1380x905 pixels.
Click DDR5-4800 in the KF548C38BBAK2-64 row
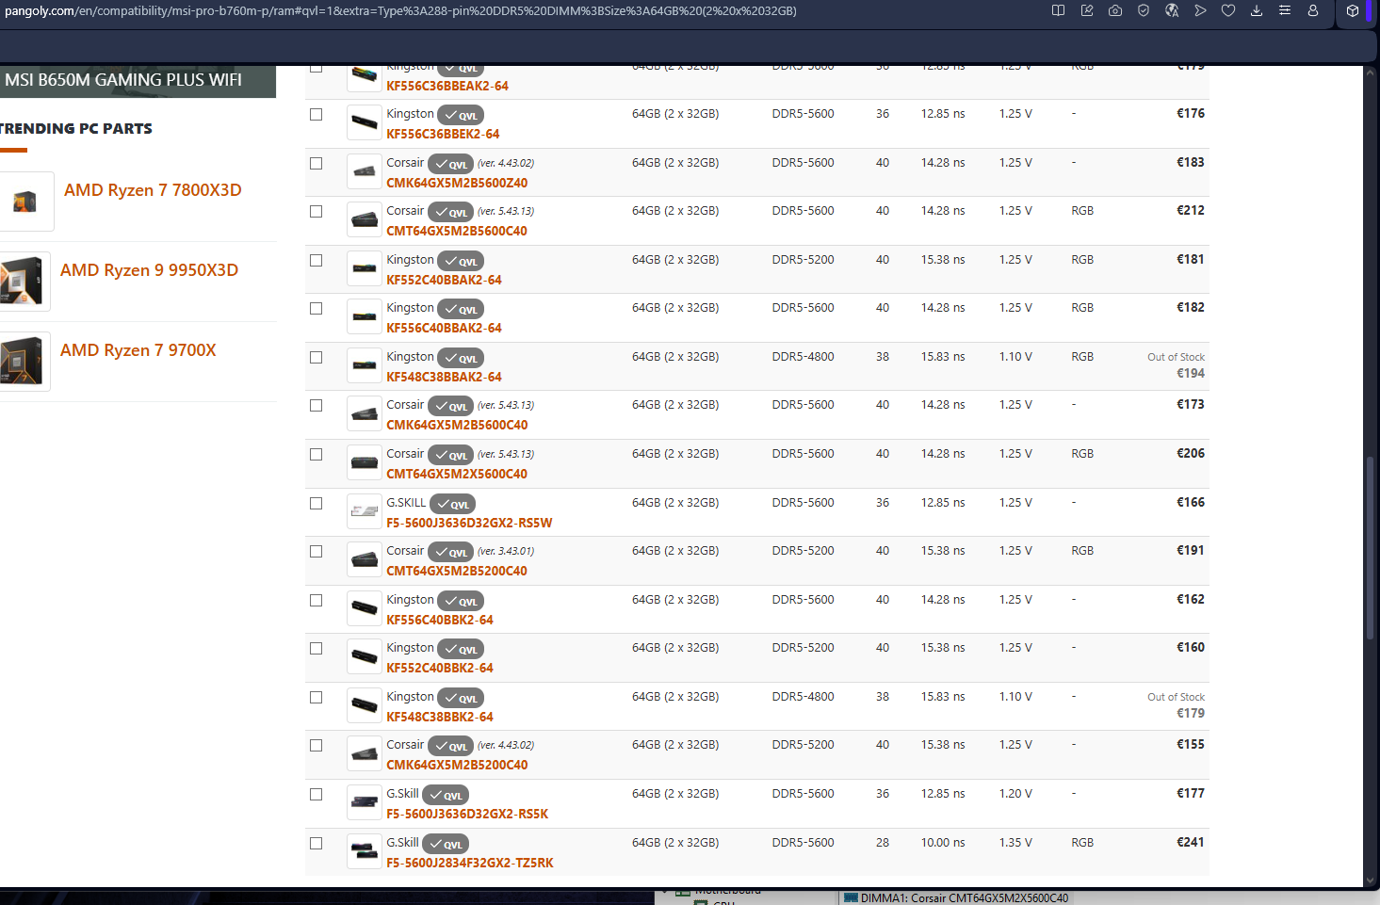tap(803, 357)
